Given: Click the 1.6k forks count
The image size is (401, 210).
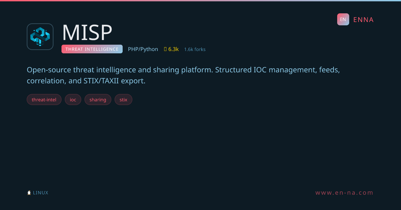Looking at the screenshot, I should point(195,49).
